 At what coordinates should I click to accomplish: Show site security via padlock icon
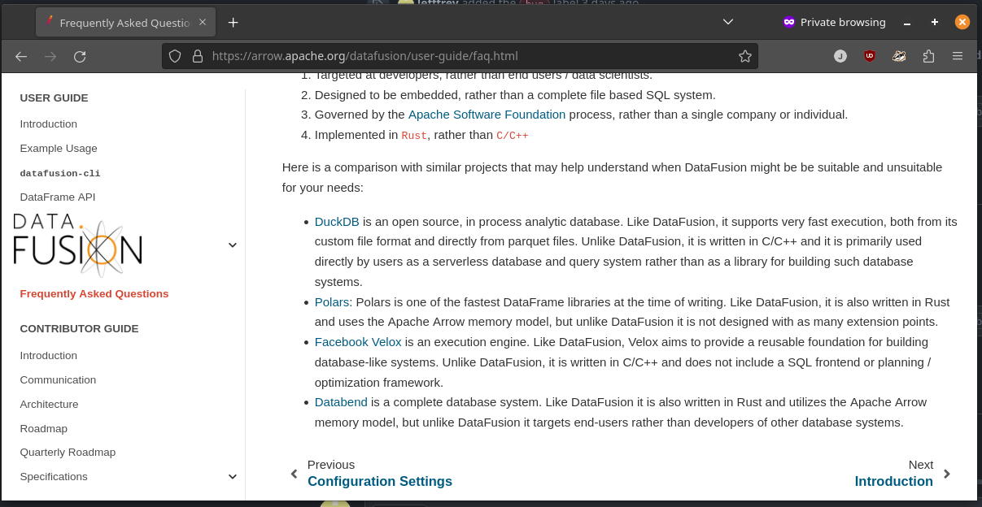click(196, 56)
